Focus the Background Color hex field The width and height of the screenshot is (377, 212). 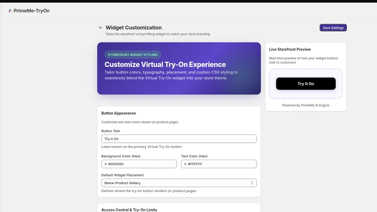click(x=139, y=164)
